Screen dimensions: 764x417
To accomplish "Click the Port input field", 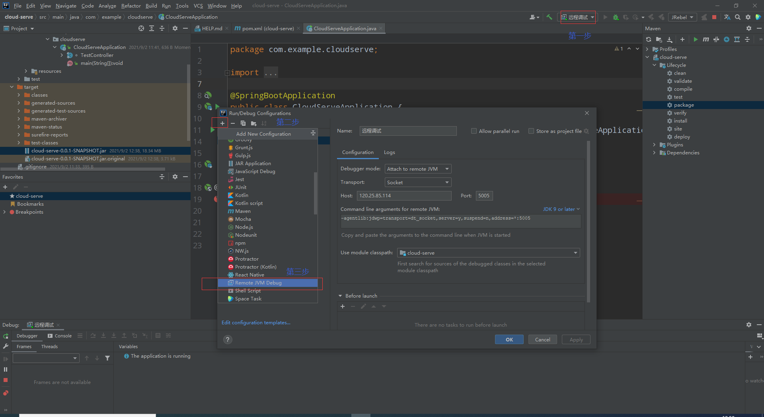I will 484,196.
